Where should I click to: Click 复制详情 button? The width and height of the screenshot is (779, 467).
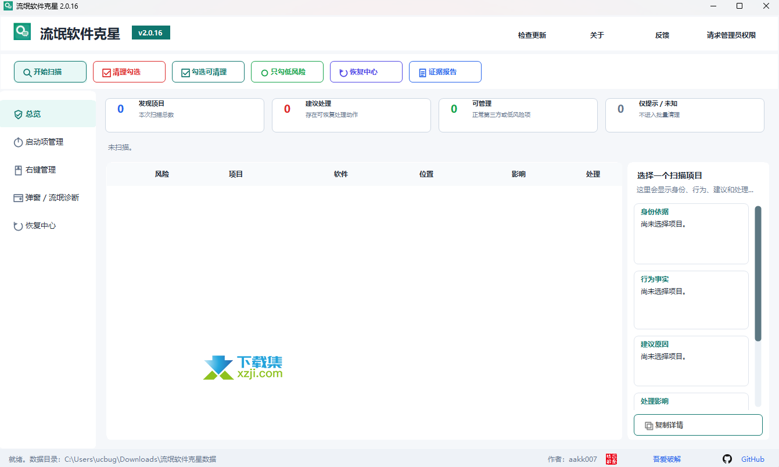pyautogui.click(x=698, y=425)
